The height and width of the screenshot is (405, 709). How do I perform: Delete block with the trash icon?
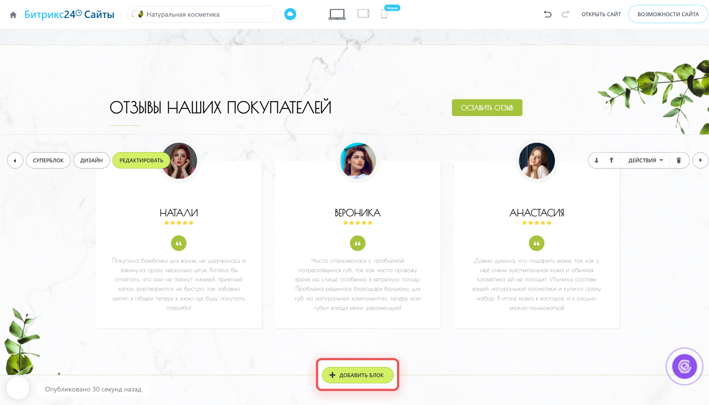pos(679,160)
